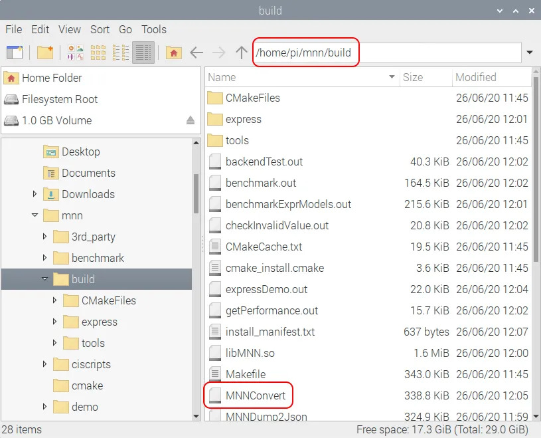Go to home folder via toolbar
541x438 pixels.
173,53
